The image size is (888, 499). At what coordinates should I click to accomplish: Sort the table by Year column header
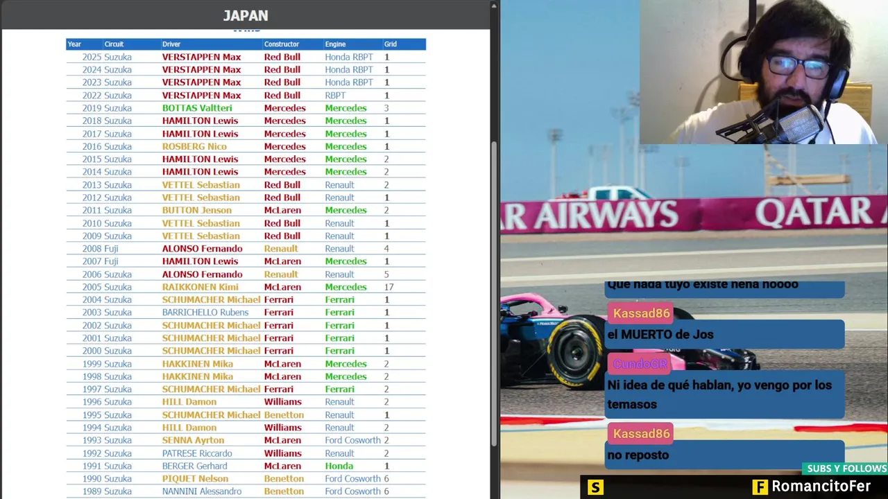click(74, 44)
